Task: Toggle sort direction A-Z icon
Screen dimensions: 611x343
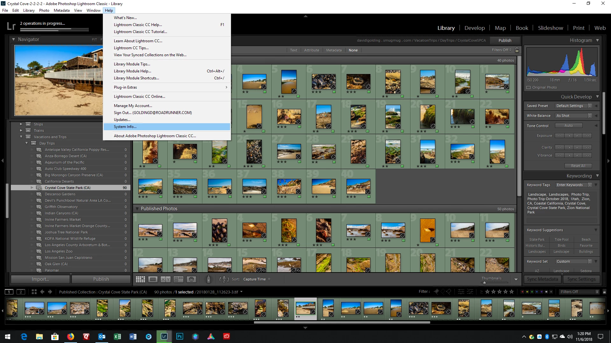Action: coord(224,279)
